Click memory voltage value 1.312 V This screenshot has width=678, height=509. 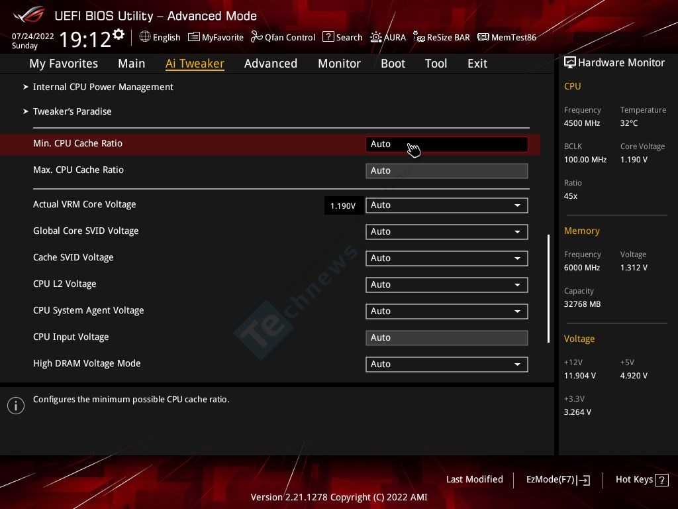[x=634, y=268]
